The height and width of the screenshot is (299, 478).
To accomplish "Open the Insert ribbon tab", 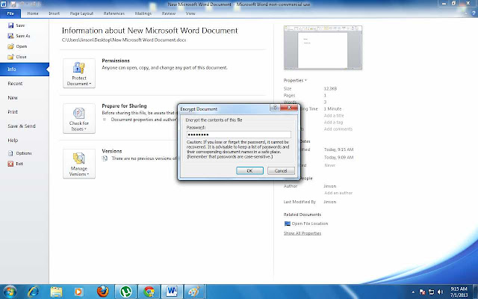I will (54, 13).
